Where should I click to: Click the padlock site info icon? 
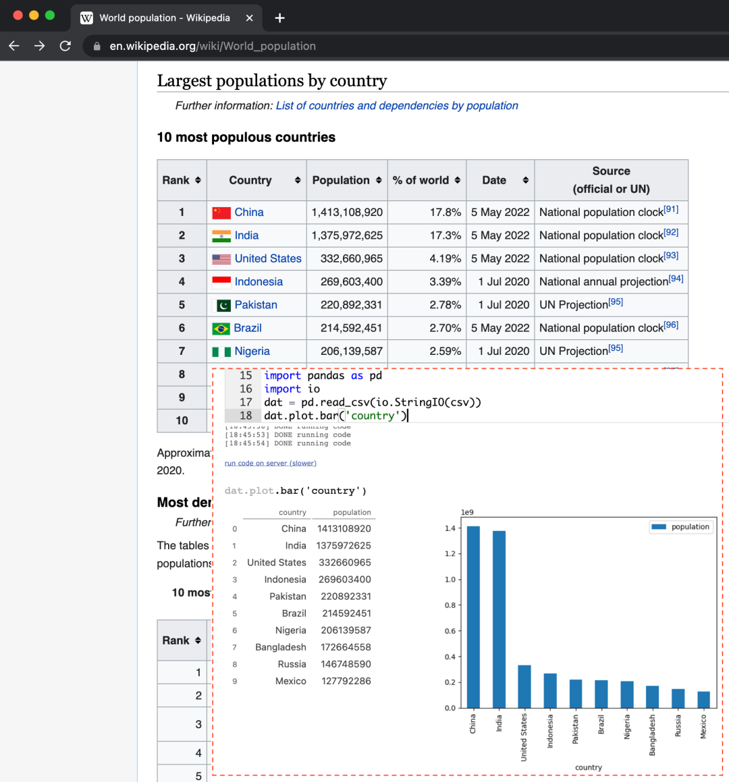(x=97, y=47)
